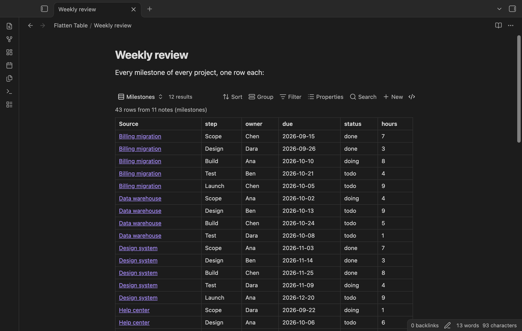Image resolution: width=522 pixels, height=331 pixels.
Task: Switch to reading view book icon
Action: (499, 25)
